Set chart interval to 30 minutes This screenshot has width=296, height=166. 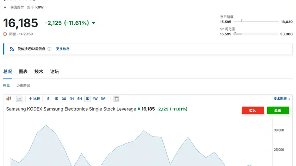[x=64, y=98]
